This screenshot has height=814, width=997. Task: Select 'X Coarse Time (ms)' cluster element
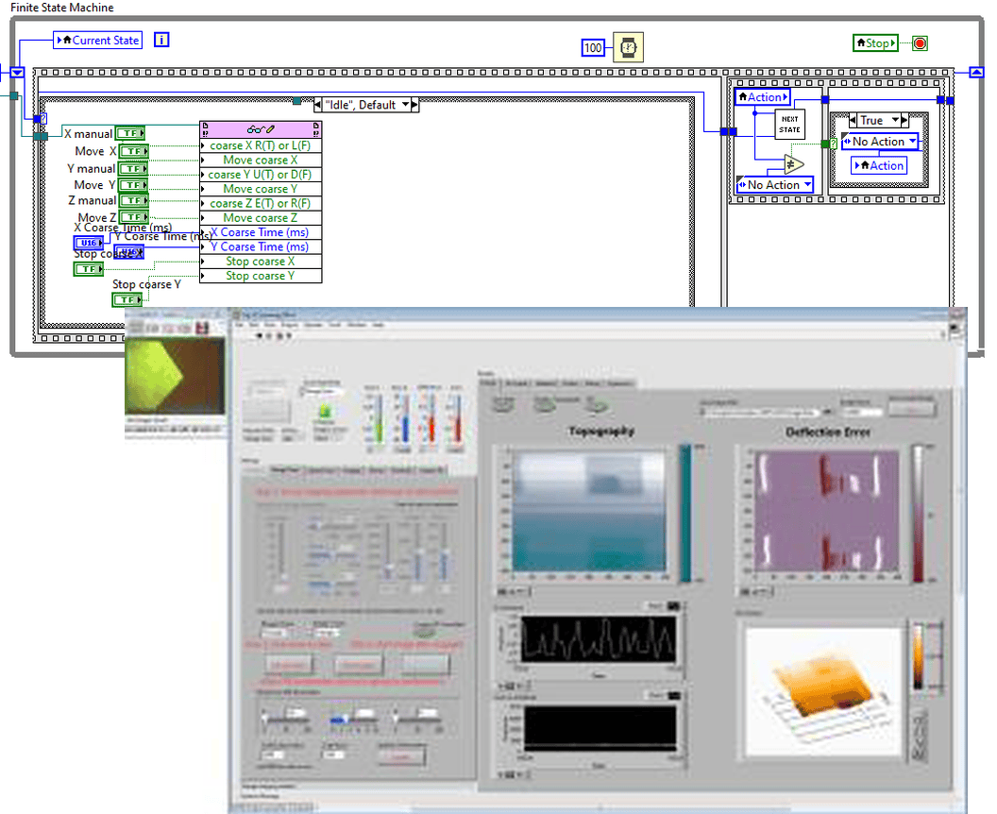pyautogui.click(x=261, y=232)
